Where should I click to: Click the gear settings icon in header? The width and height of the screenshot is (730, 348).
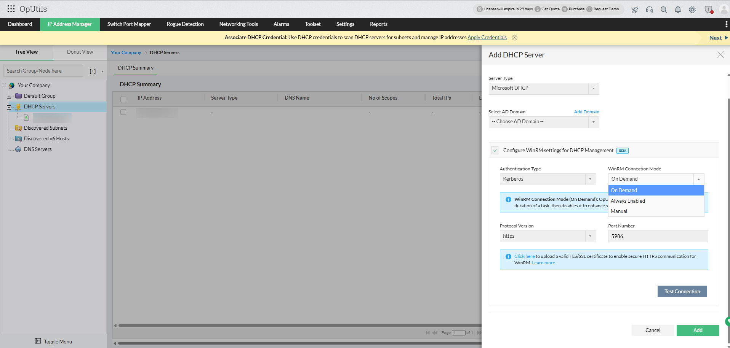coord(692,10)
